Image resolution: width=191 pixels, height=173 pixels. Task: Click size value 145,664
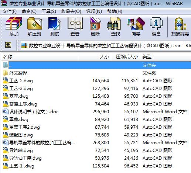[101, 81]
